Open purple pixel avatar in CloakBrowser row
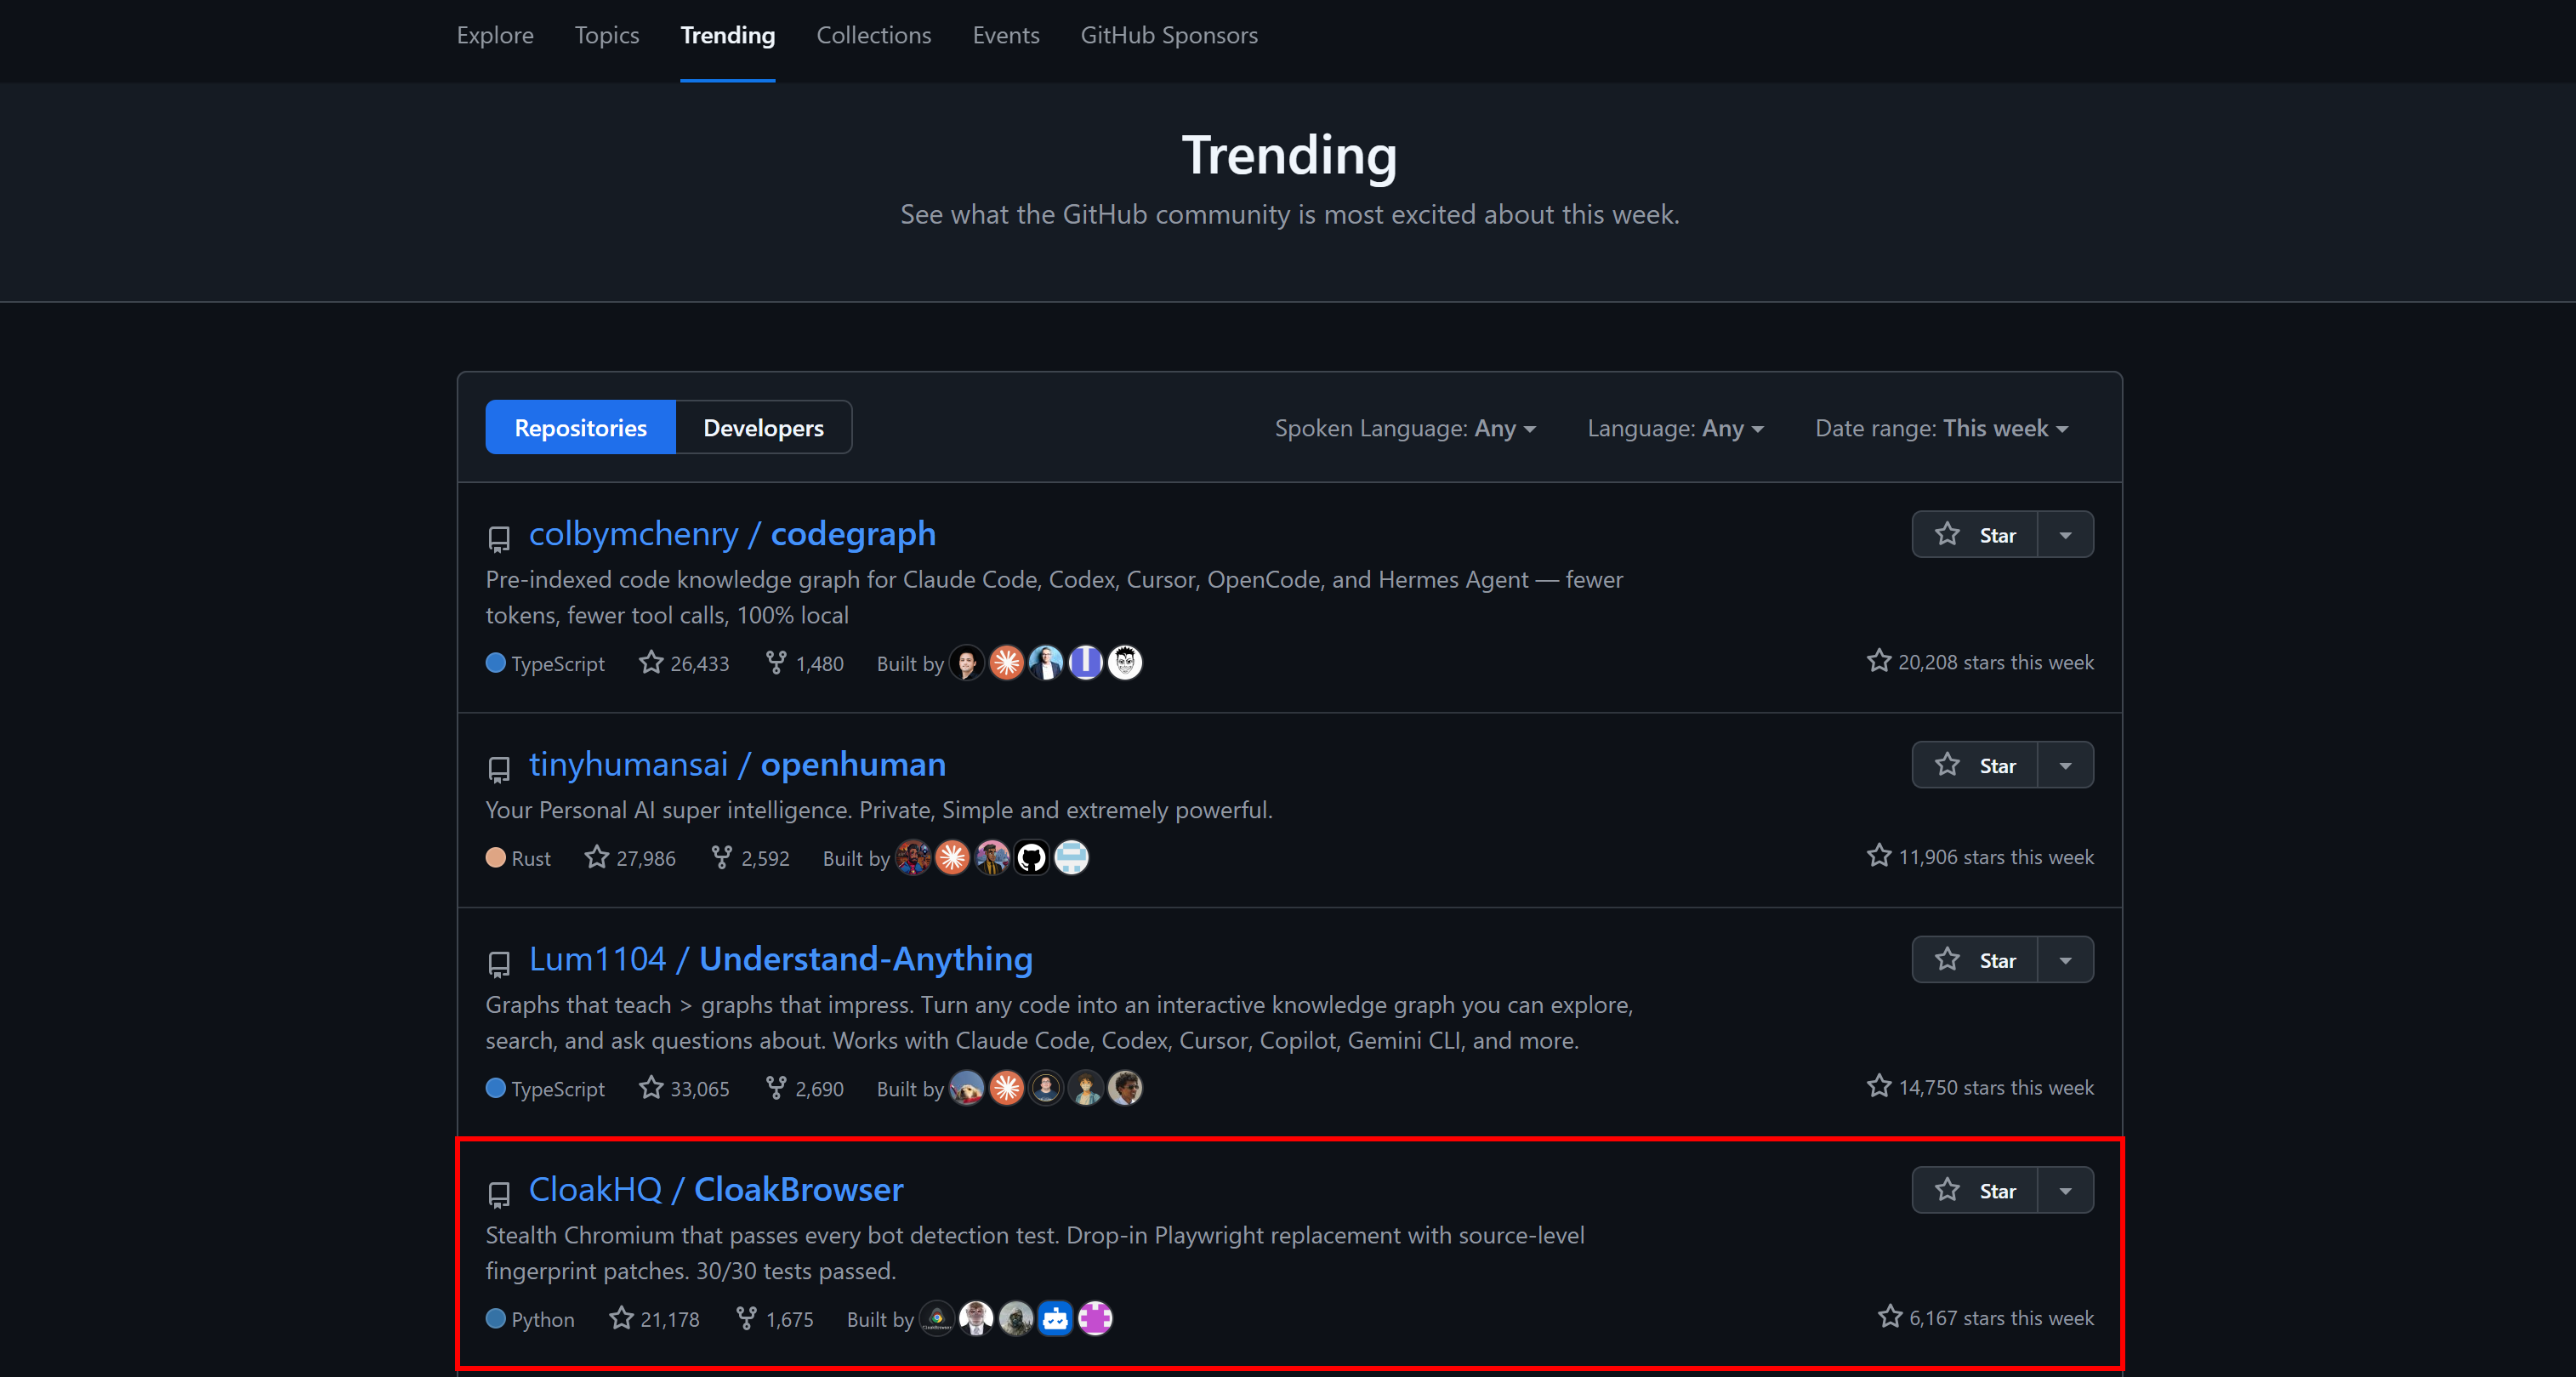The width and height of the screenshot is (2576, 1377). 1095,1318
